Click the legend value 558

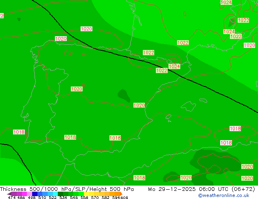84,197
